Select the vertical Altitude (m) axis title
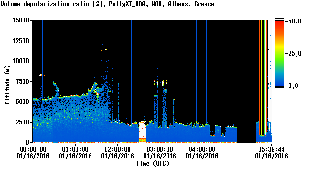312x182 pixels. [8, 85]
